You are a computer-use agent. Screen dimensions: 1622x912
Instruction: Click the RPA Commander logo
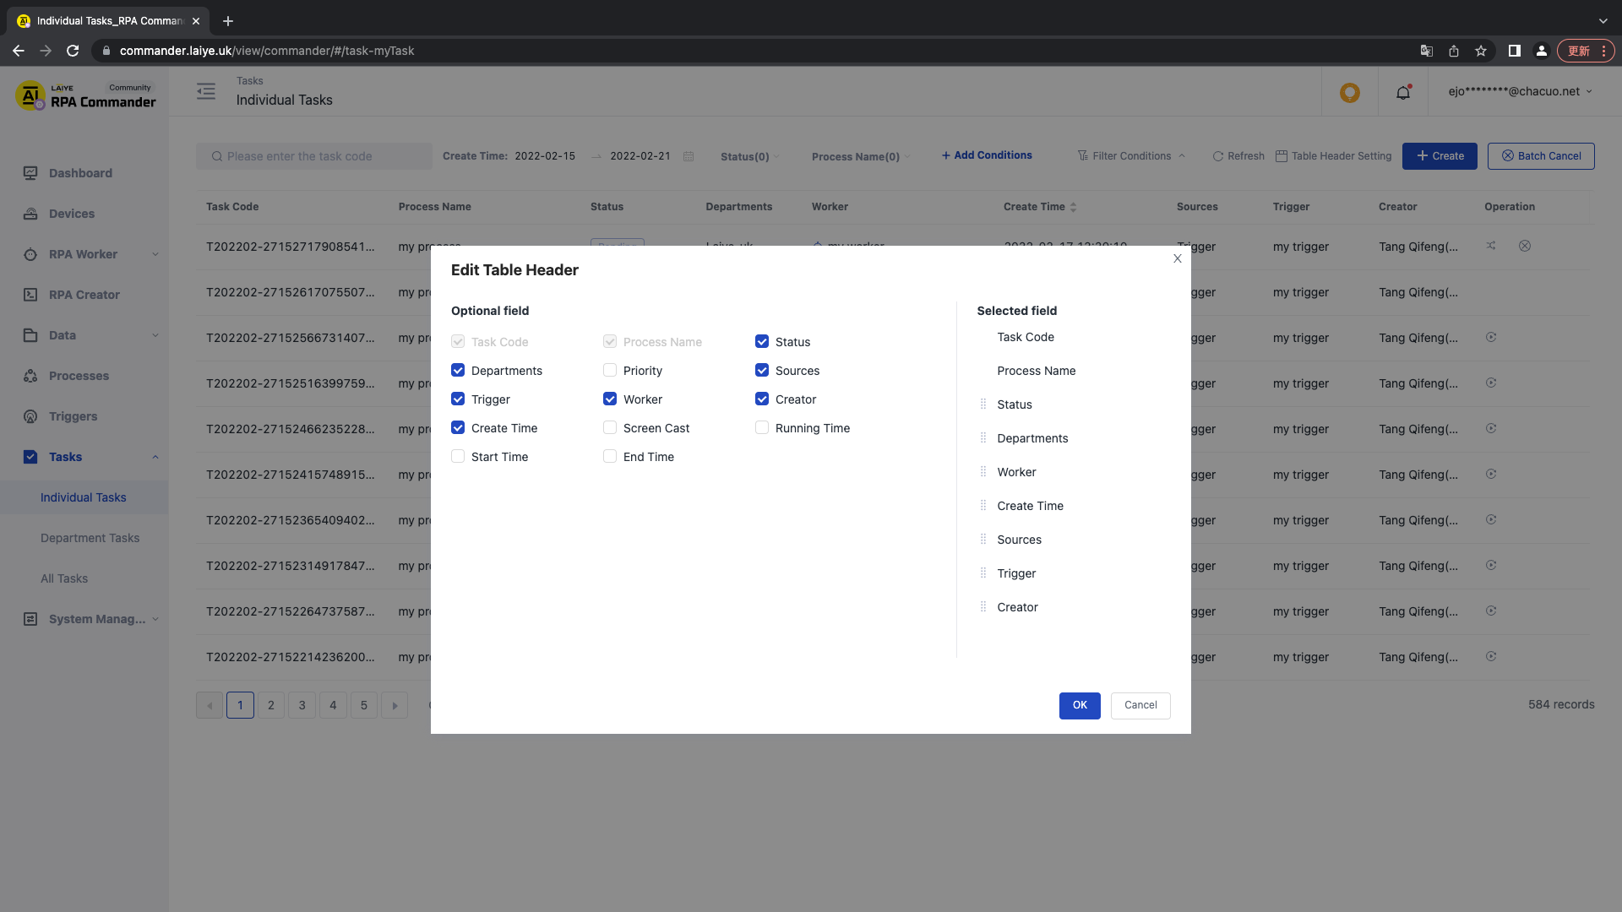pyautogui.click(x=85, y=95)
